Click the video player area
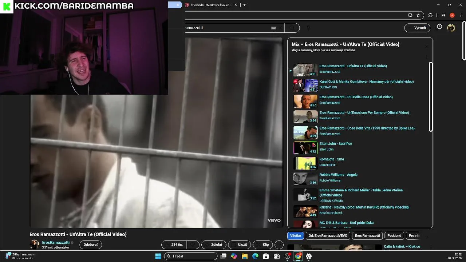Screen dimensions: 466x262 pos(156,133)
